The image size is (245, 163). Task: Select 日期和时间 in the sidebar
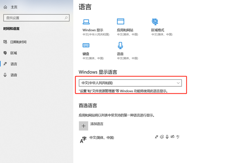click(x=18, y=42)
